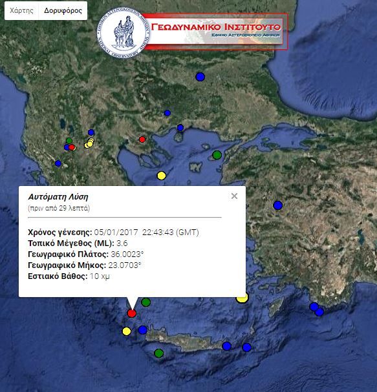Select blue marker in sea east of Crete
The width and height of the screenshot is (377, 392).
click(x=246, y=347)
